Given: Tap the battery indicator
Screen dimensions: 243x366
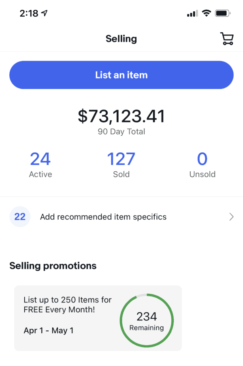Looking at the screenshot, I should pyautogui.click(x=224, y=13).
